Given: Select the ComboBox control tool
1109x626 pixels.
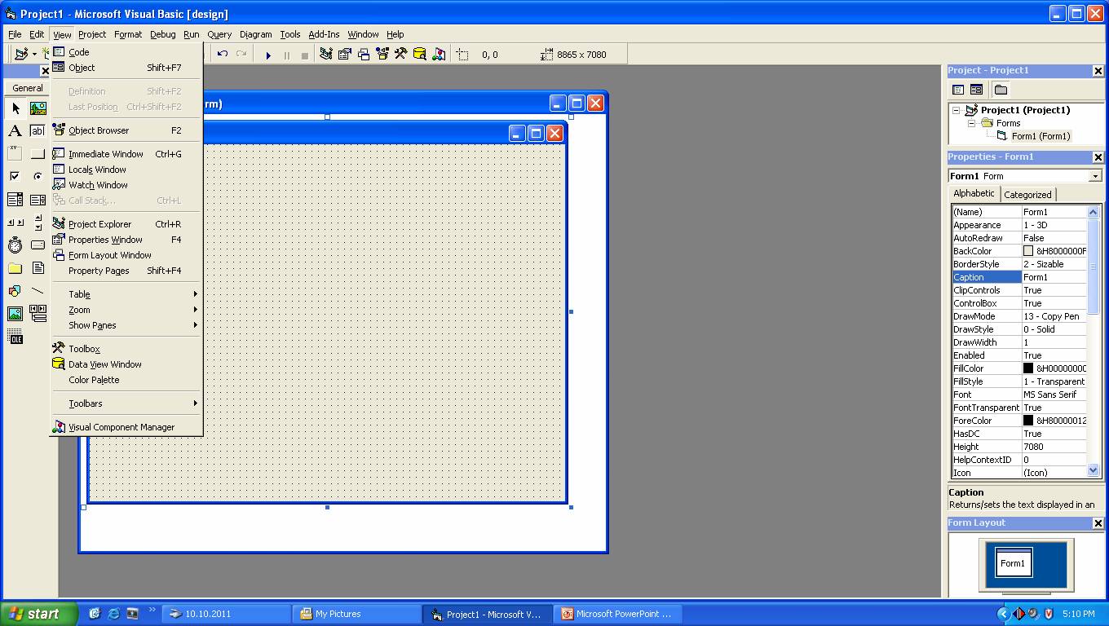Looking at the screenshot, I should pos(15,199).
